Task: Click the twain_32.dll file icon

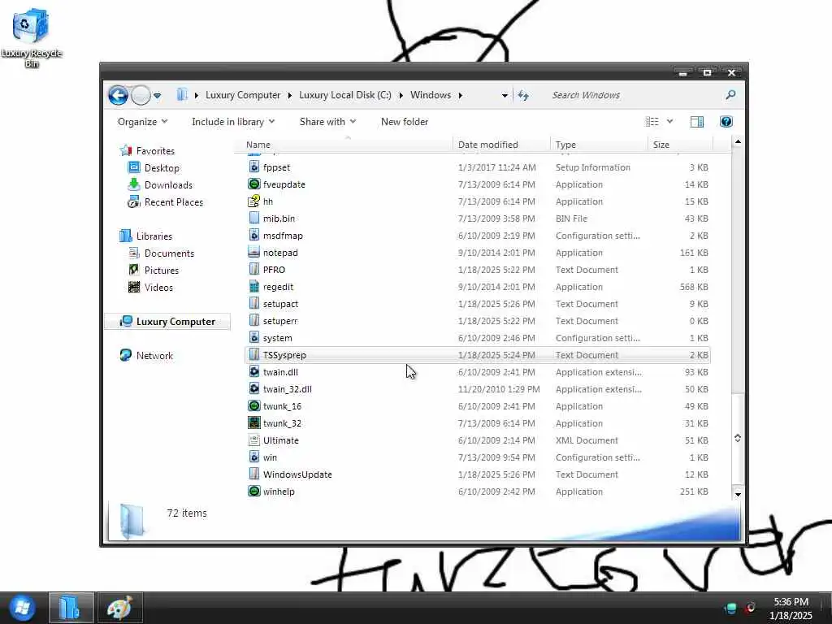Action: pos(254,389)
